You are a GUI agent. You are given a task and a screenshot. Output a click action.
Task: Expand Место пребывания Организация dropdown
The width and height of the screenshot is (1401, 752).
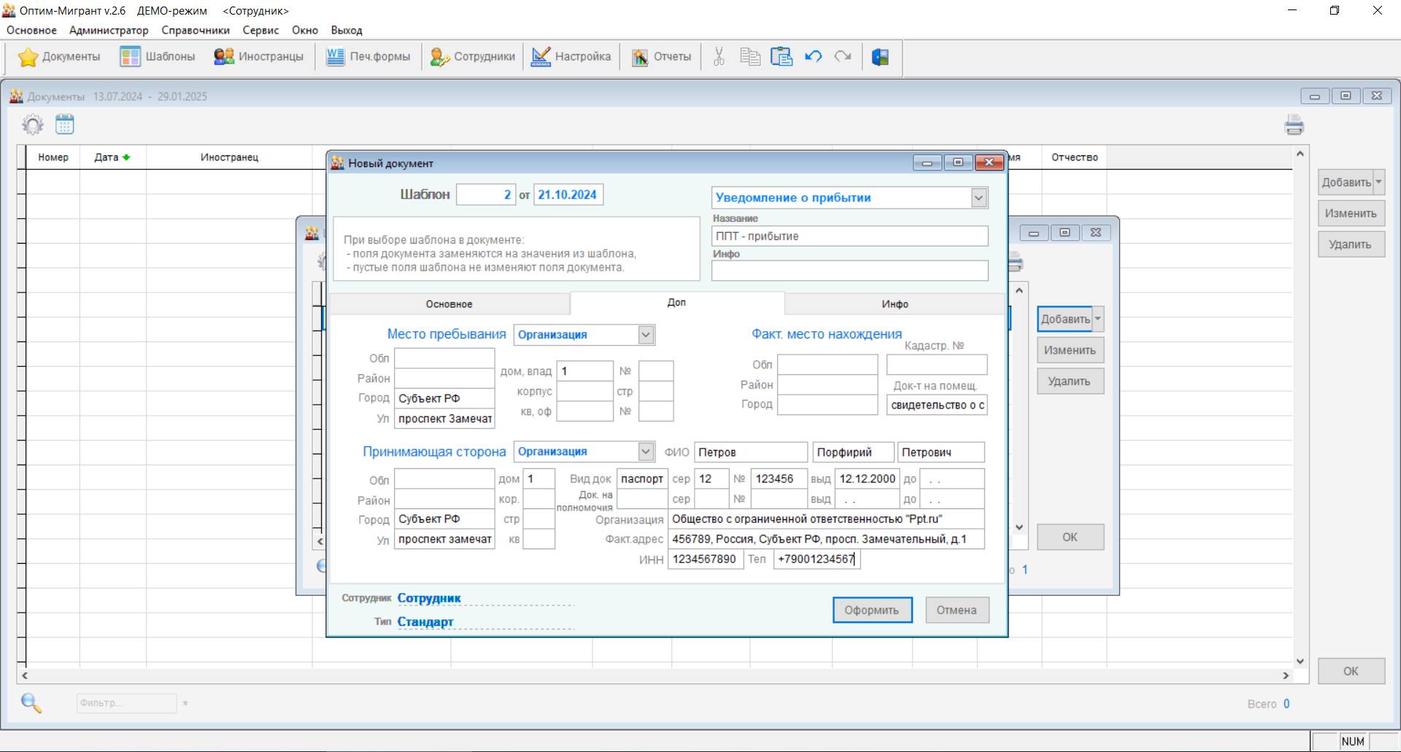tap(646, 335)
